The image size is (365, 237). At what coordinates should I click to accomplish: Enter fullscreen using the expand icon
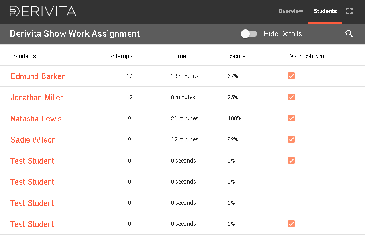(349, 11)
